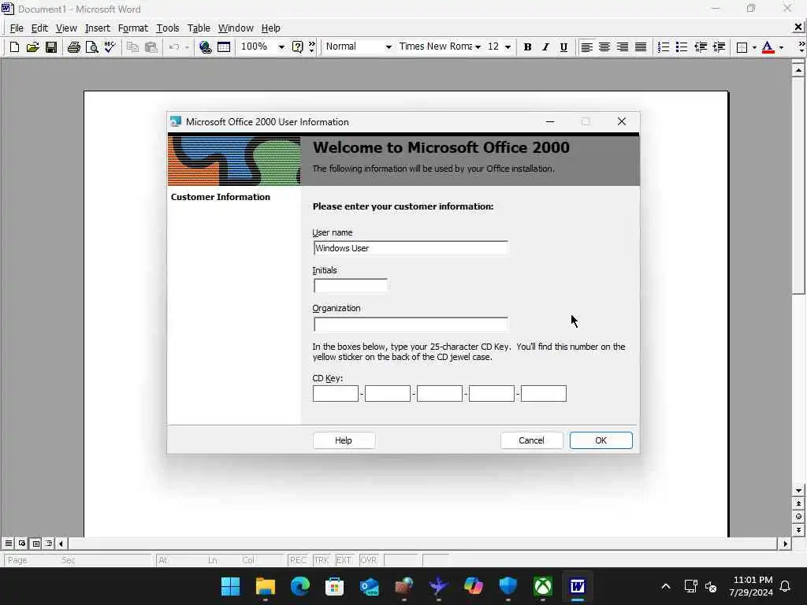
Task: Switch to Print Layout View icon
Action: pyautogui.click(x=35, y=544)
